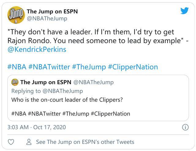This screenshot has width=196, height=151.
Task: Click the info circle icon
Action: tap(185, 127)
